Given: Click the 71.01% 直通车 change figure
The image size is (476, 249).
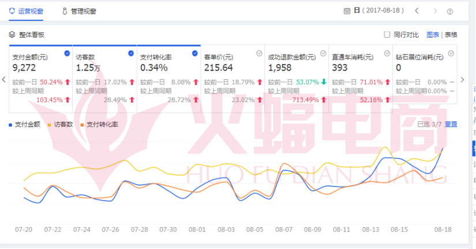Looking at the screenshot, I should point(371,82).
